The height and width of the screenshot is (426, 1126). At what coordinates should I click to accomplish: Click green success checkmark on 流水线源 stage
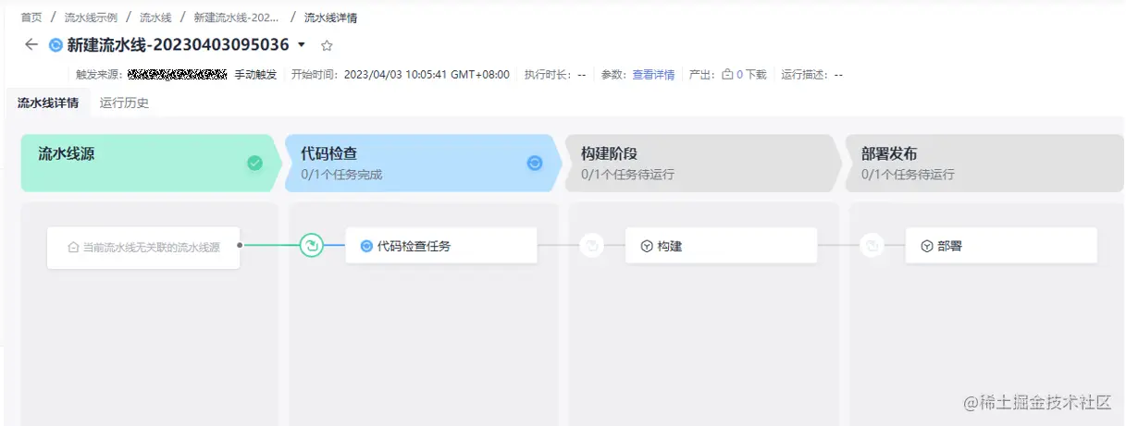255,164
